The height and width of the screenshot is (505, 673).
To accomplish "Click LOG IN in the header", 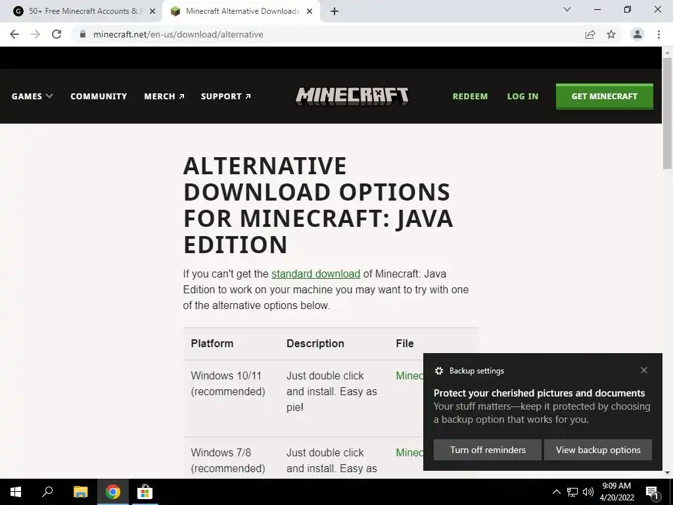I will (x=522, y=96).
